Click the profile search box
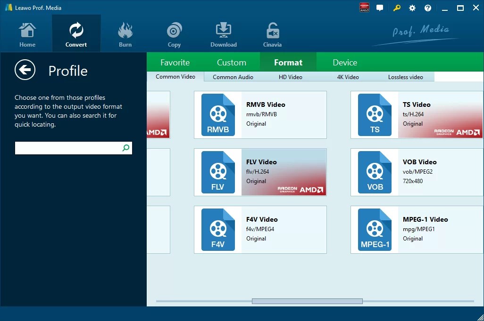The image size is (484, 321). tap(70, 147)
